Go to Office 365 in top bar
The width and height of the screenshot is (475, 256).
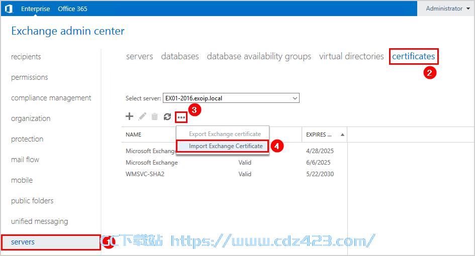tap(72, 9)
